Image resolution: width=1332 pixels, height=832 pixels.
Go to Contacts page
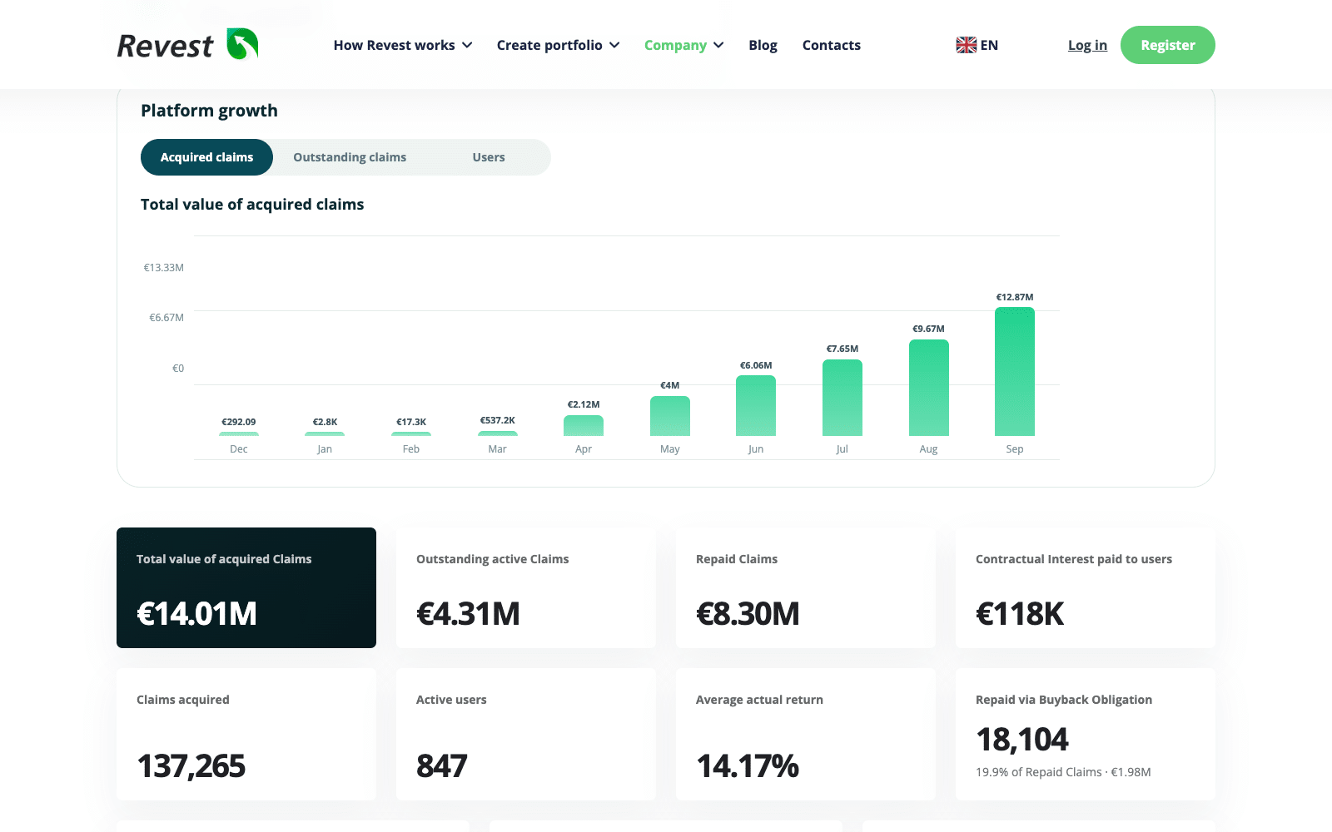(x=831, y=45)
